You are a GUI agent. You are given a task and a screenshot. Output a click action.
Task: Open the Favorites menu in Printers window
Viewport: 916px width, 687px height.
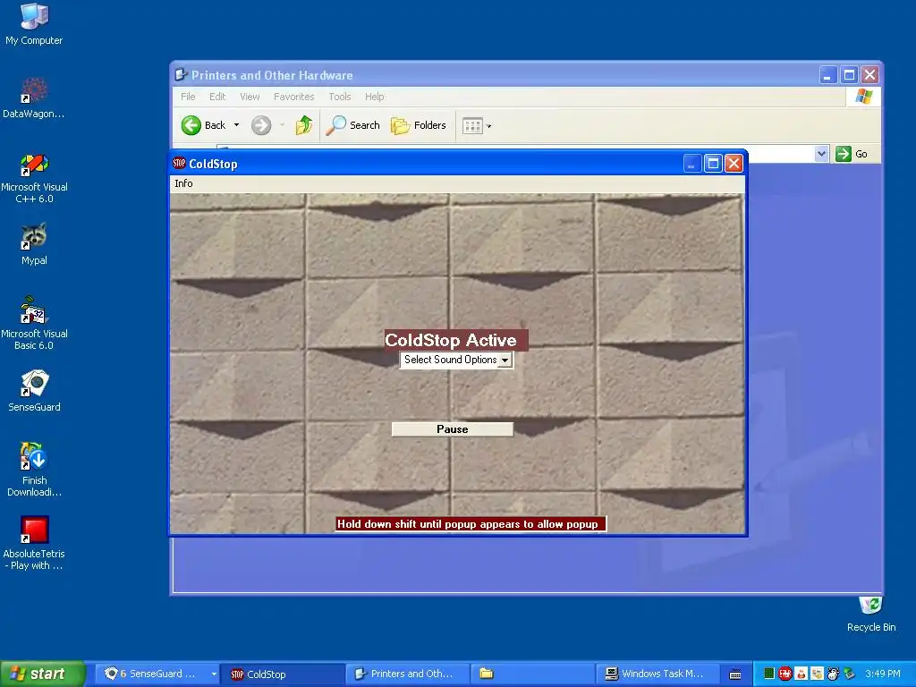[293, 97]
